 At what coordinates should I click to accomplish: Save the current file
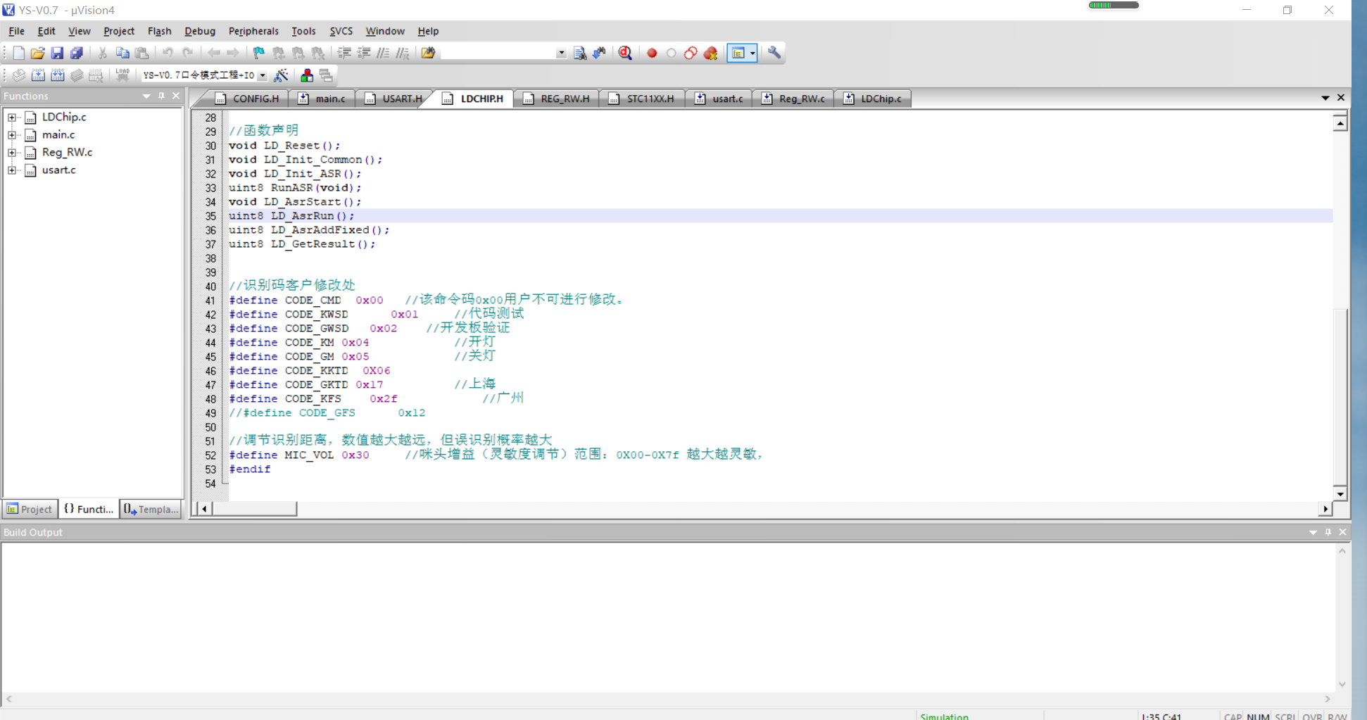57,53
